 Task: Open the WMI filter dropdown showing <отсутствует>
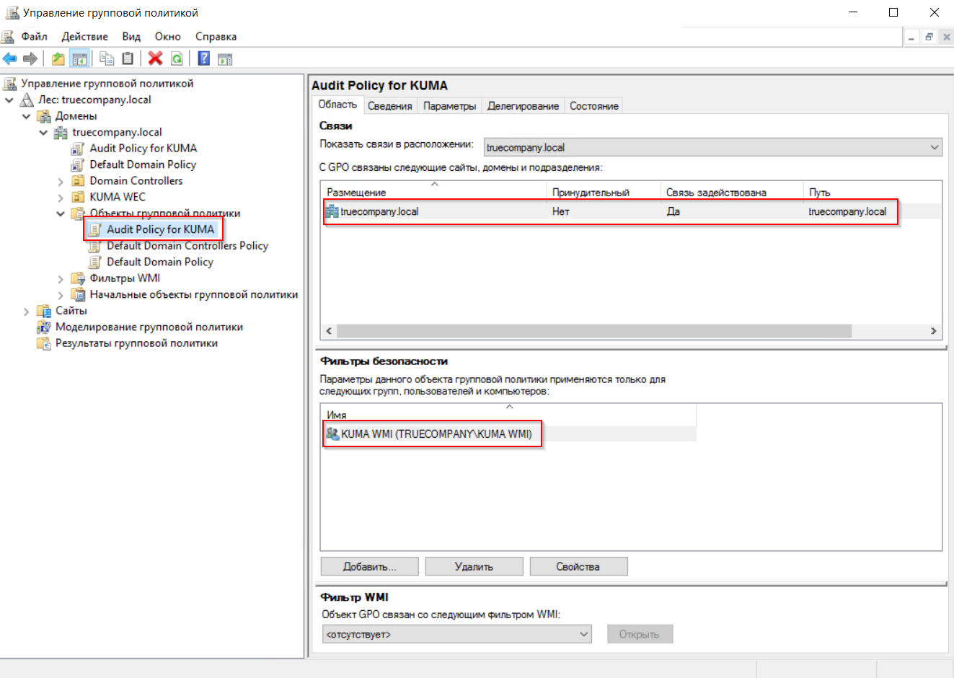(456, 634)
